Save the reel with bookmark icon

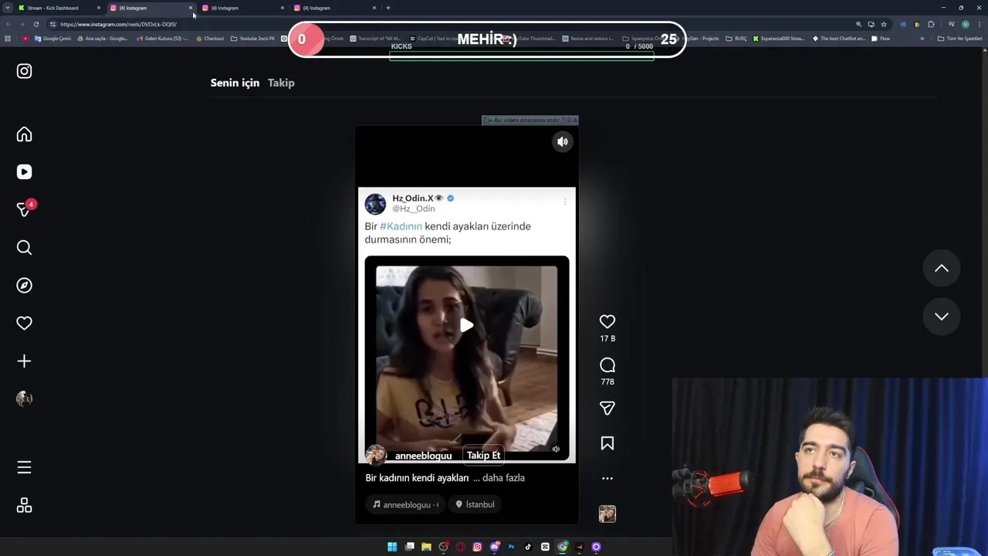click(607, 443)
